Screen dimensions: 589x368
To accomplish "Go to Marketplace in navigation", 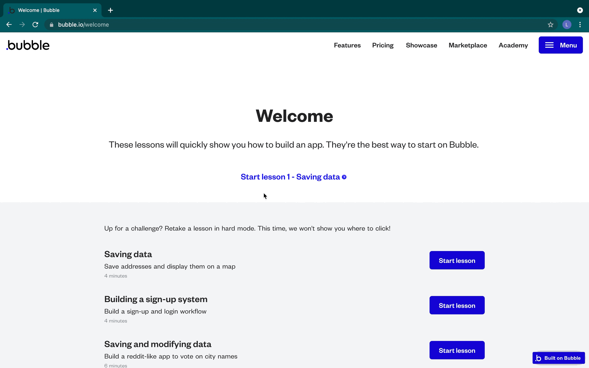I will 468,45.
